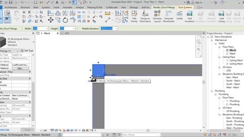Click Generate Layout icon
The width and height of the screenshot is (244, 137).
click(157, 16)
